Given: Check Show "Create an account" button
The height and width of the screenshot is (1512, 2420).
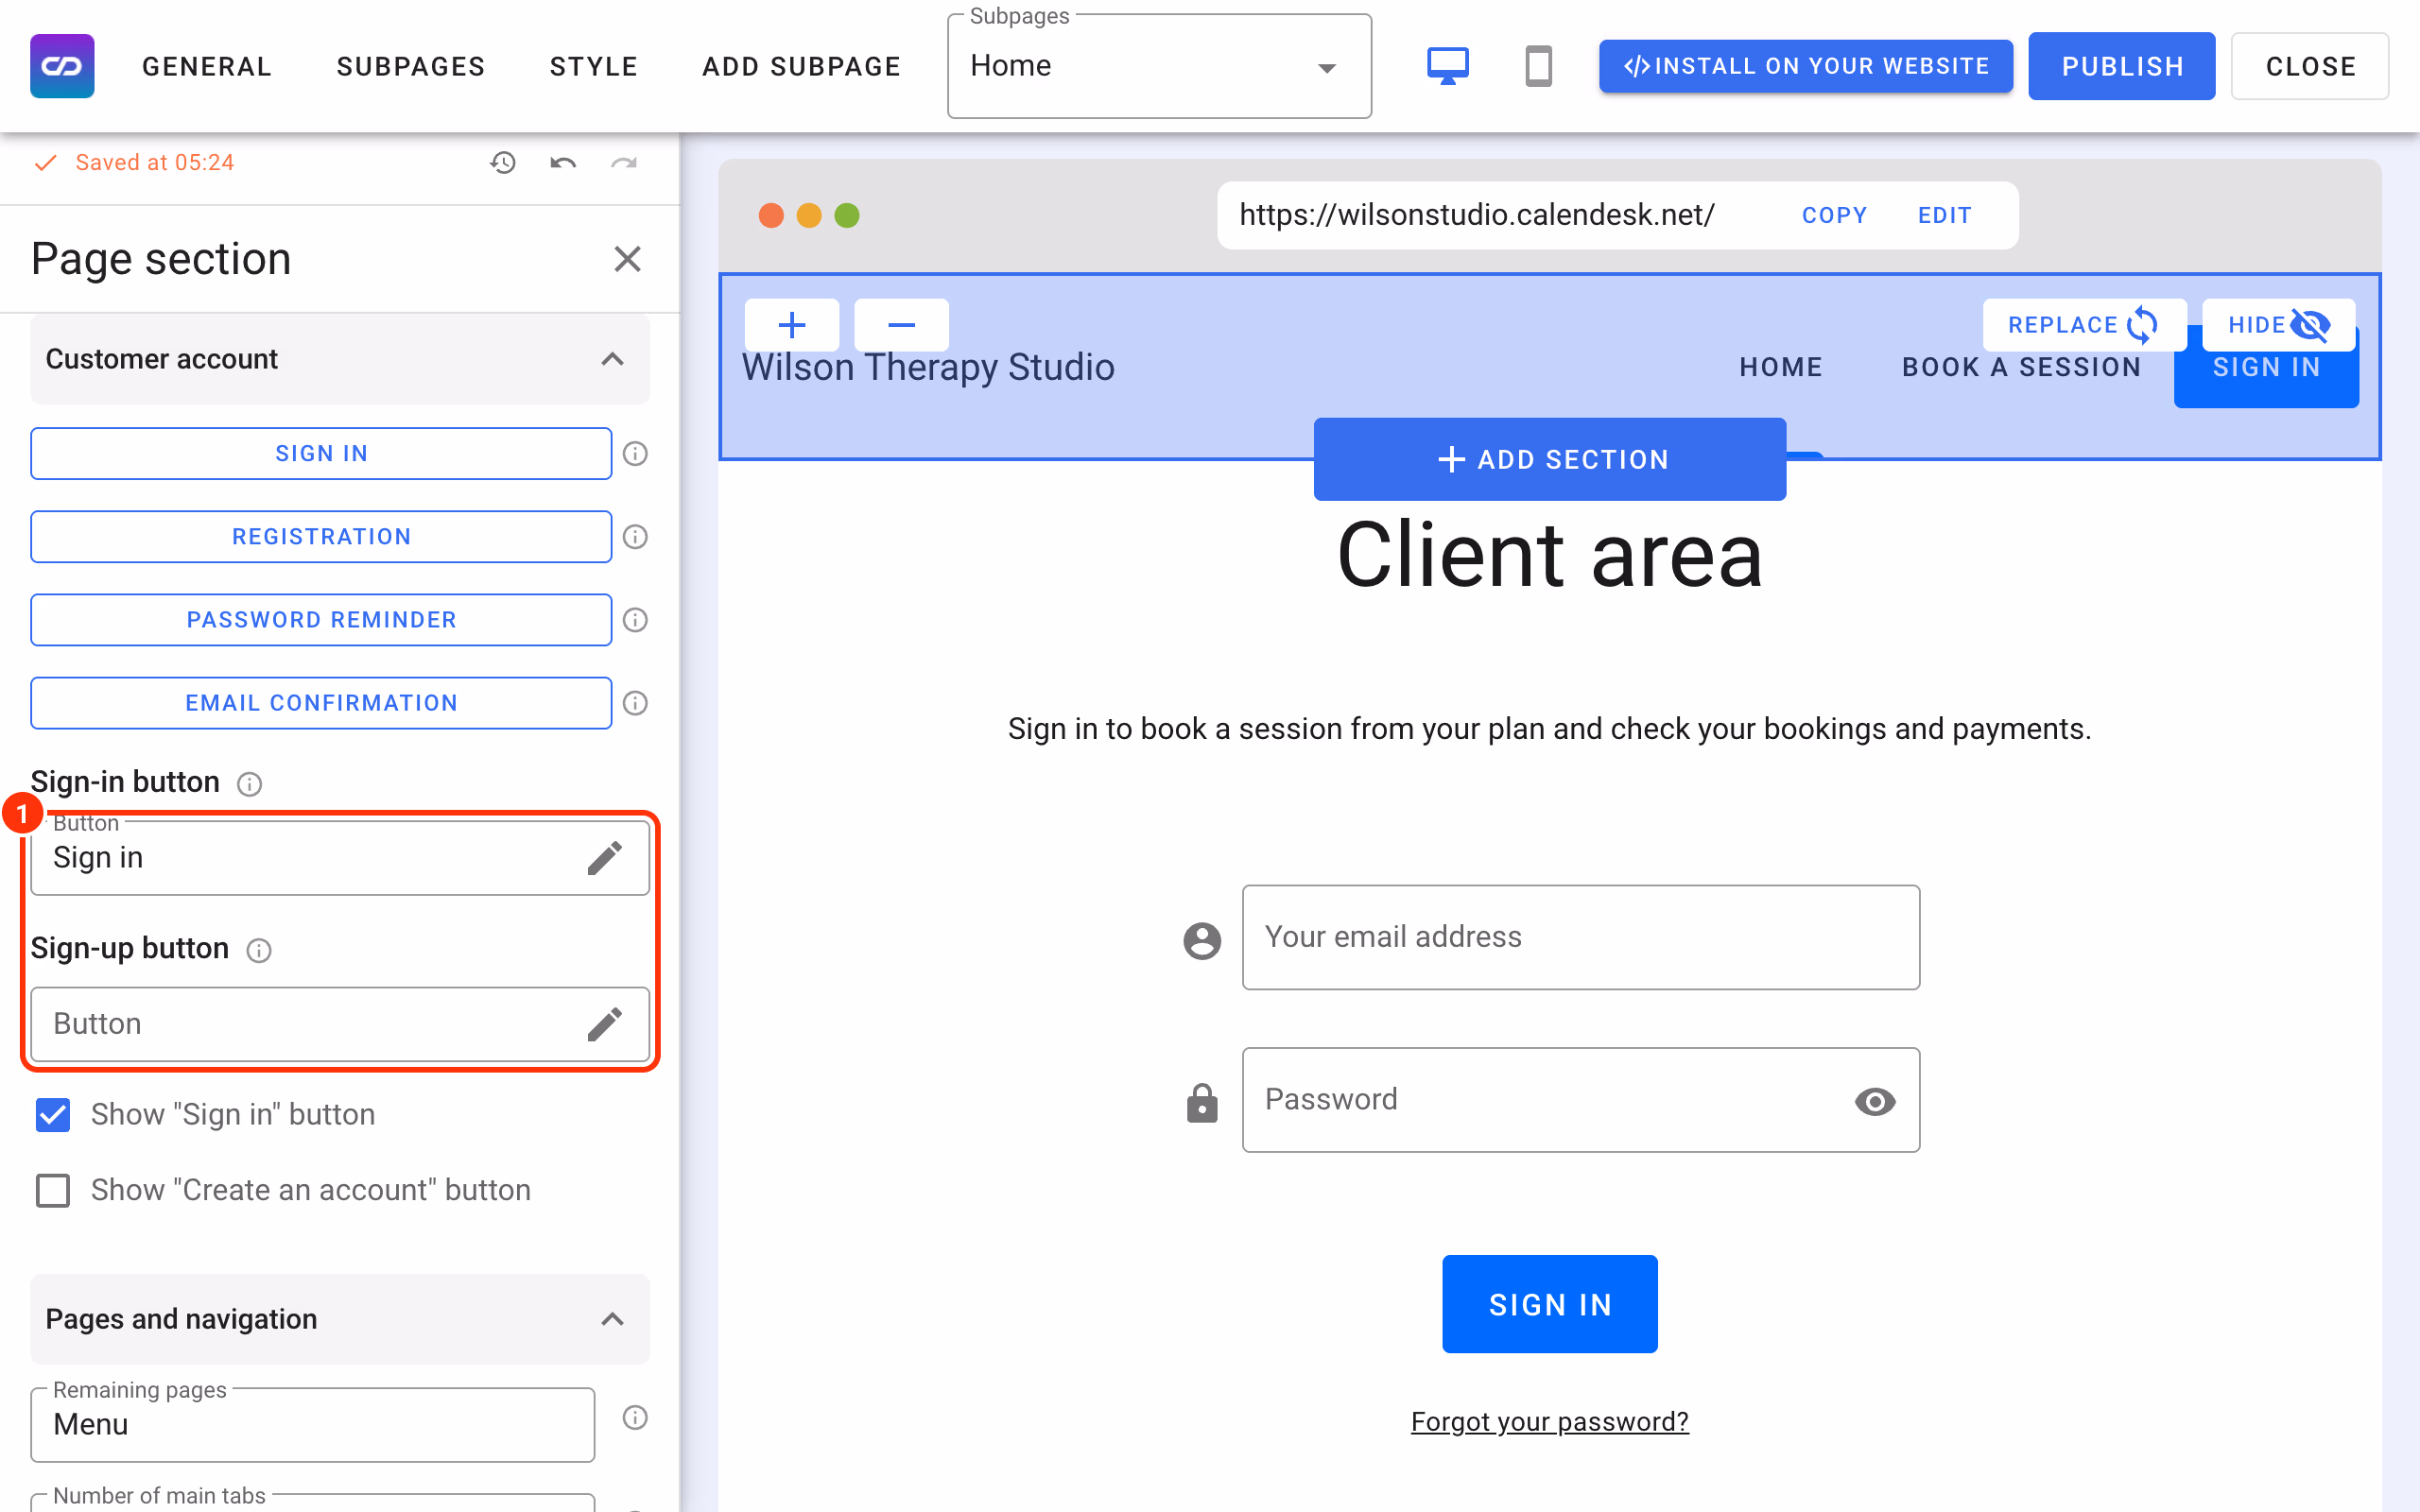Looking at the screenshot, I should tap(53, 1190).
